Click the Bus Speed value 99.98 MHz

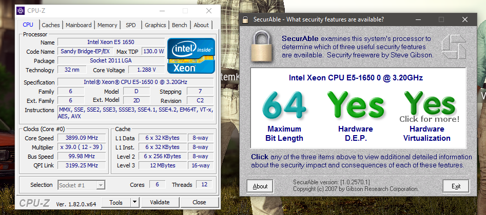pyautogui.click(x=82, y=156)
